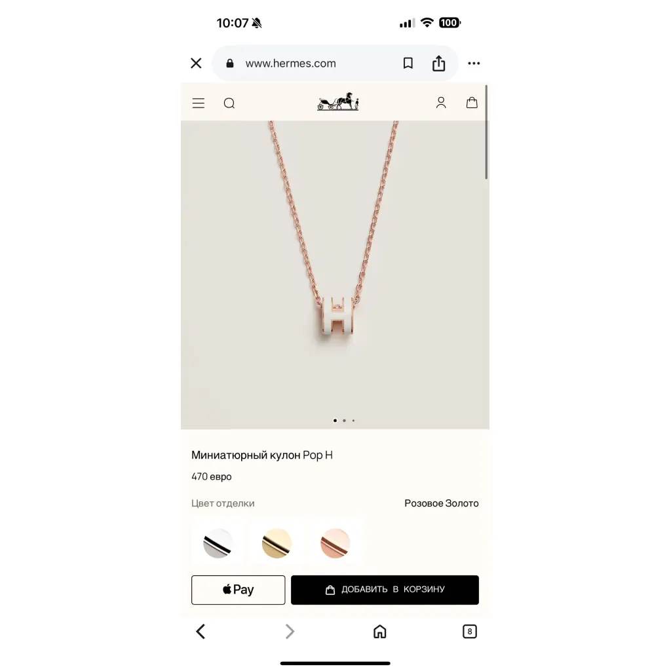This screenshot has width=671, height=671.
Task: Close the browser view with X
Action: 196,64
